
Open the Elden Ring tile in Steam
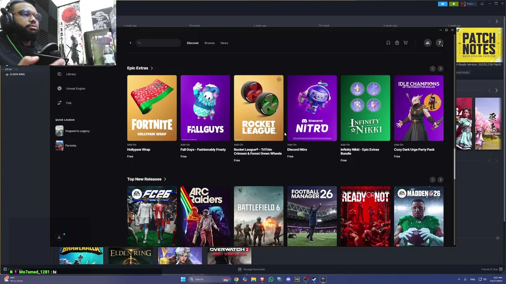pyautogui.click(x=130, y=256)
